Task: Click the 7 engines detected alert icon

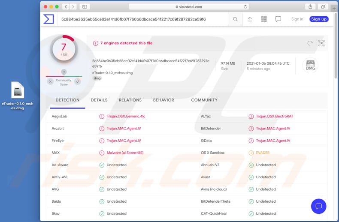Action: pyautogui.click(x=96, y=43)
